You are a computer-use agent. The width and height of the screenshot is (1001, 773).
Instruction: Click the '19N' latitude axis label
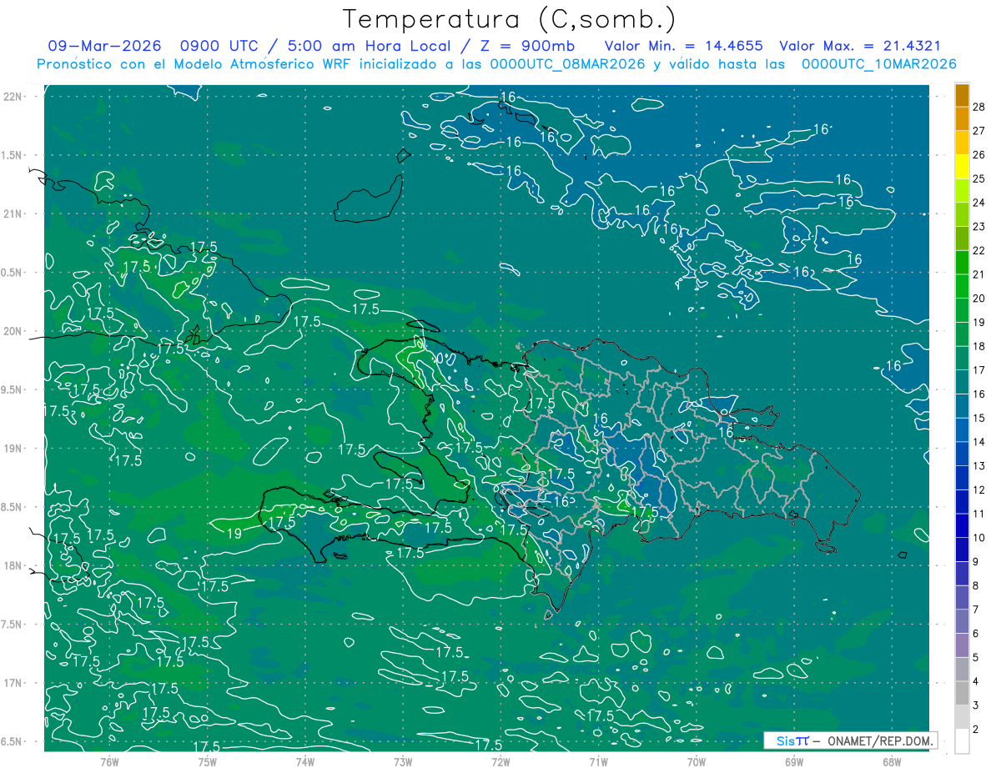click(x=13, y=449)
